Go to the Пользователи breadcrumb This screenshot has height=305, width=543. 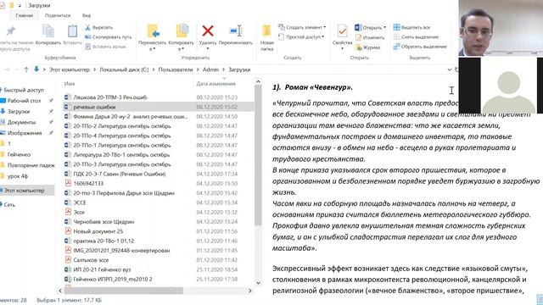point(176,69)
